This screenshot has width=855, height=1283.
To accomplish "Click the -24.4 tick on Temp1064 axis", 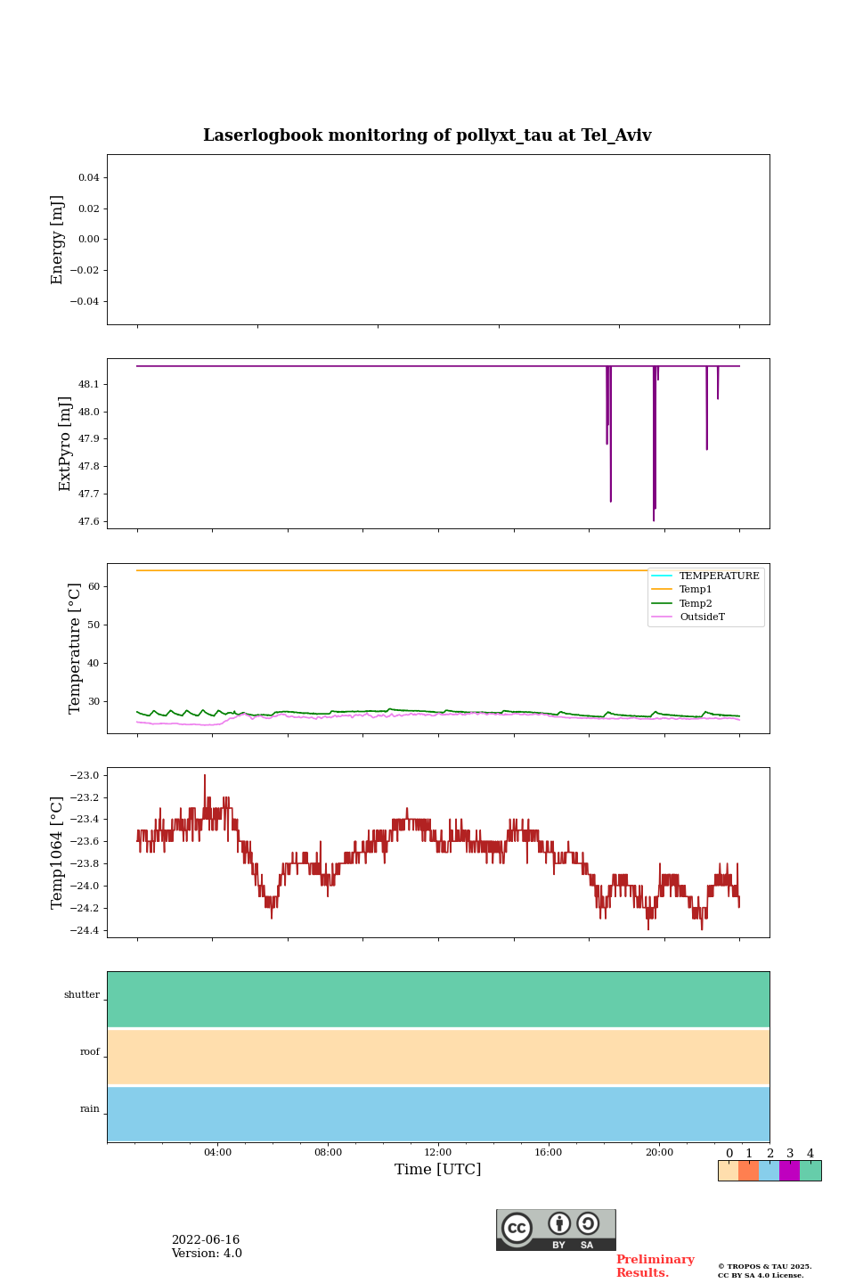I will [85, 931].
